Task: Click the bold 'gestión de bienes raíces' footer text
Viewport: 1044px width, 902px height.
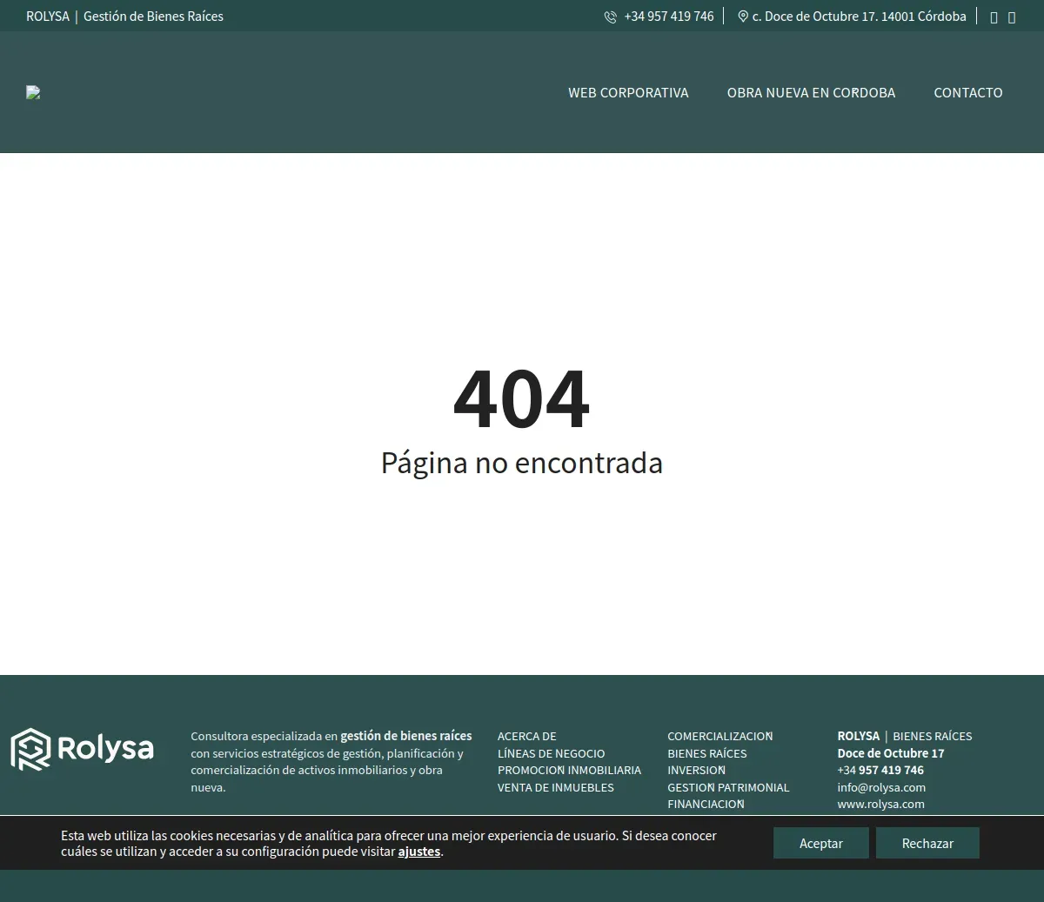Action: click(x=406, y=736)
